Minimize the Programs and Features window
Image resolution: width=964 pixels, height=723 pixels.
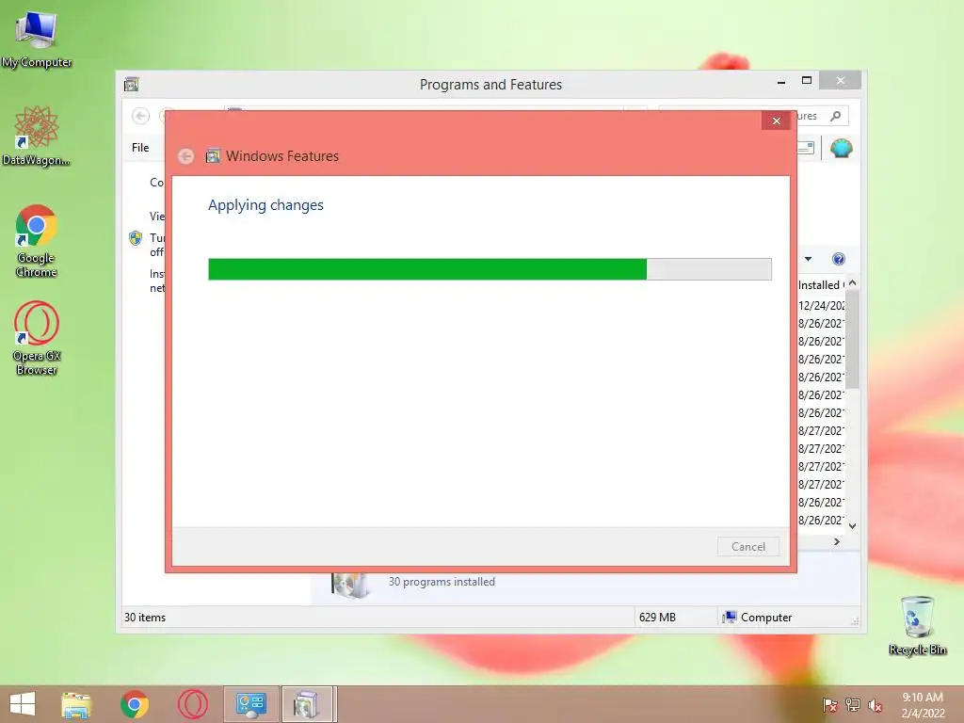(780, 81)
